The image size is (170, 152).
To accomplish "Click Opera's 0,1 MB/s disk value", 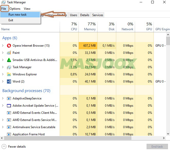I will 109,46.
